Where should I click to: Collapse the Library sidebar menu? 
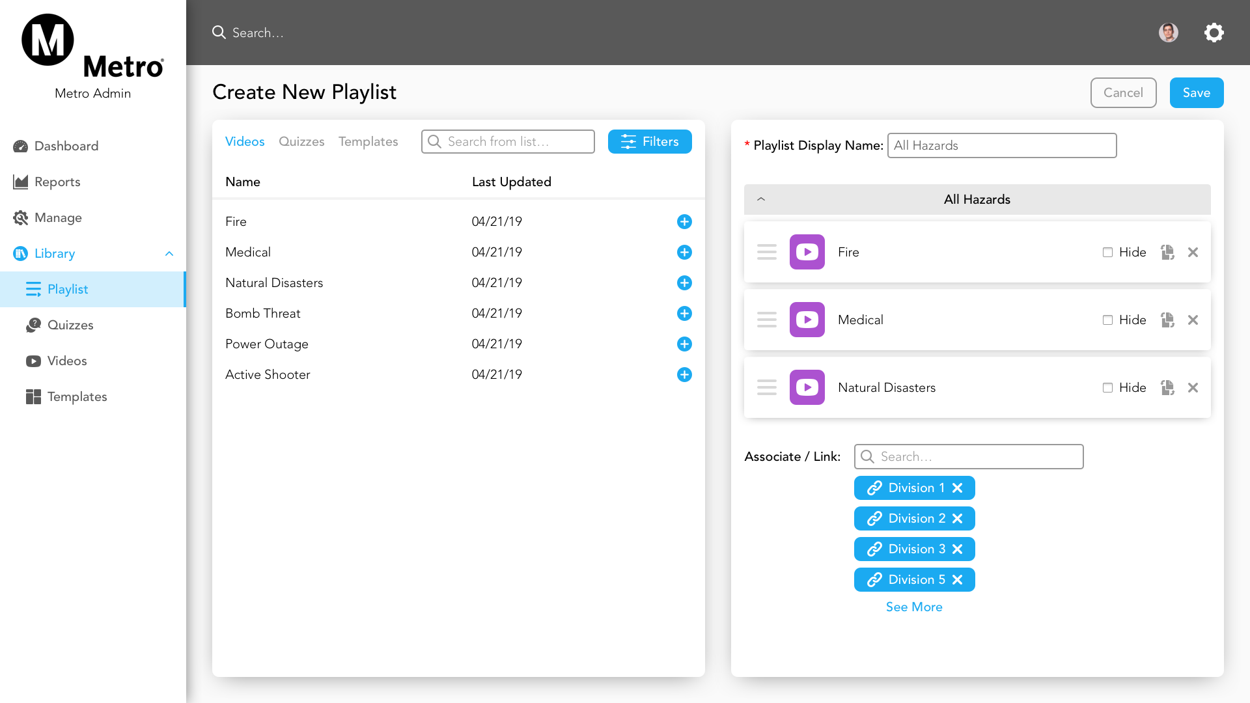(169, 253)
